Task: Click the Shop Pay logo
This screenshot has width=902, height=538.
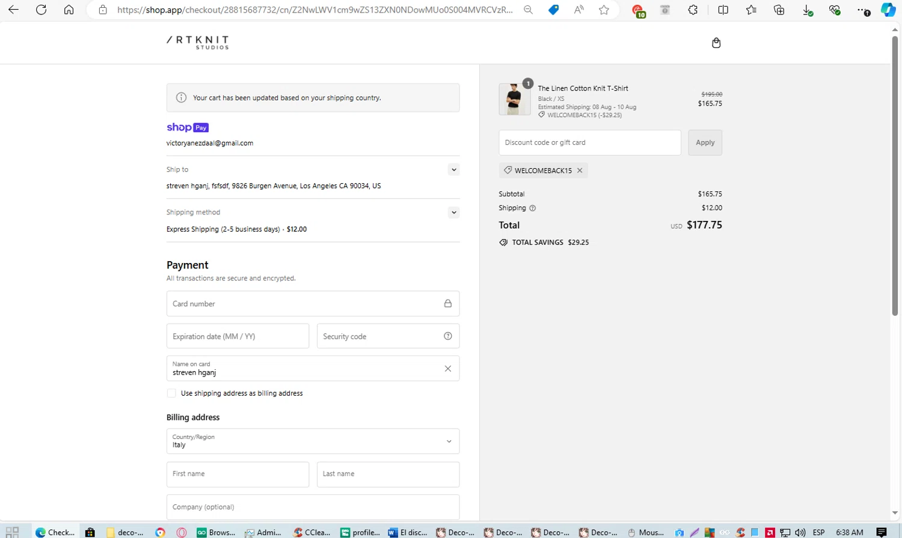Action: click(x=188, y=127)
